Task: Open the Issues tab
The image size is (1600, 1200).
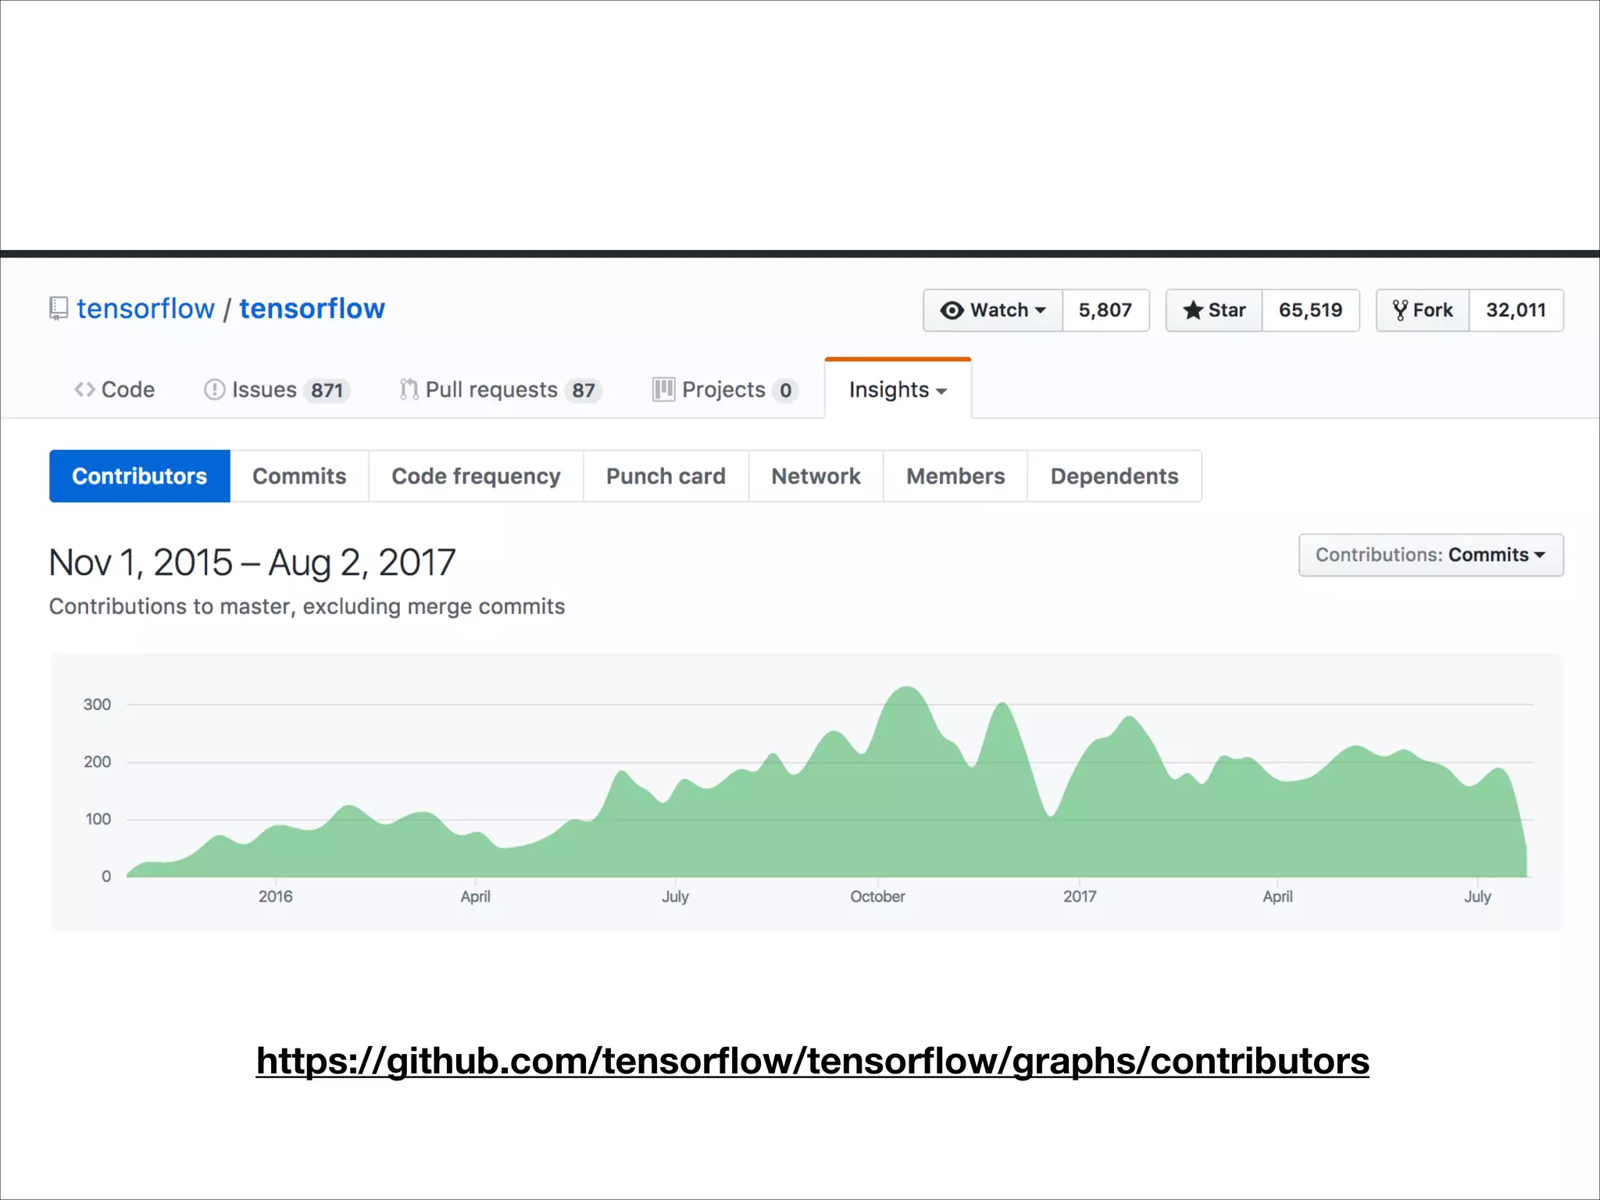Action: (277, 389)
